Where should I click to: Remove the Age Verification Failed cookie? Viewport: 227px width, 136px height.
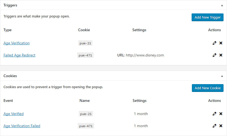coord(221,126)
